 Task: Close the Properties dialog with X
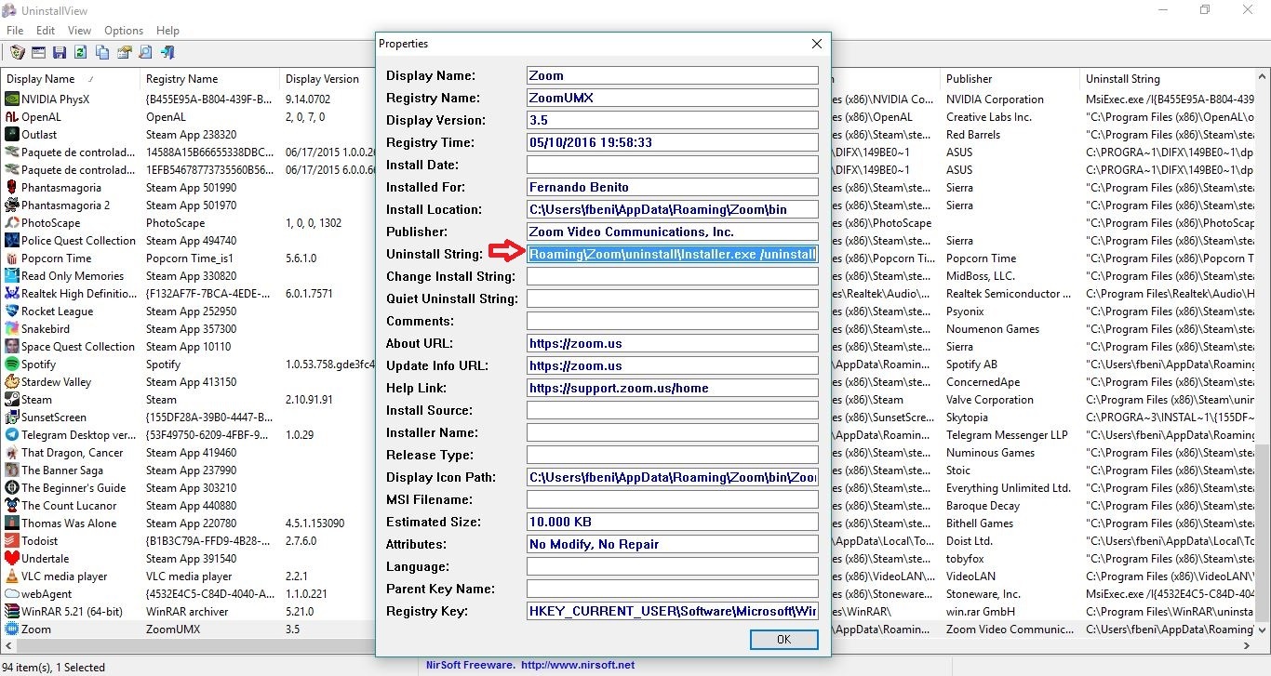[x=816, y=44]
